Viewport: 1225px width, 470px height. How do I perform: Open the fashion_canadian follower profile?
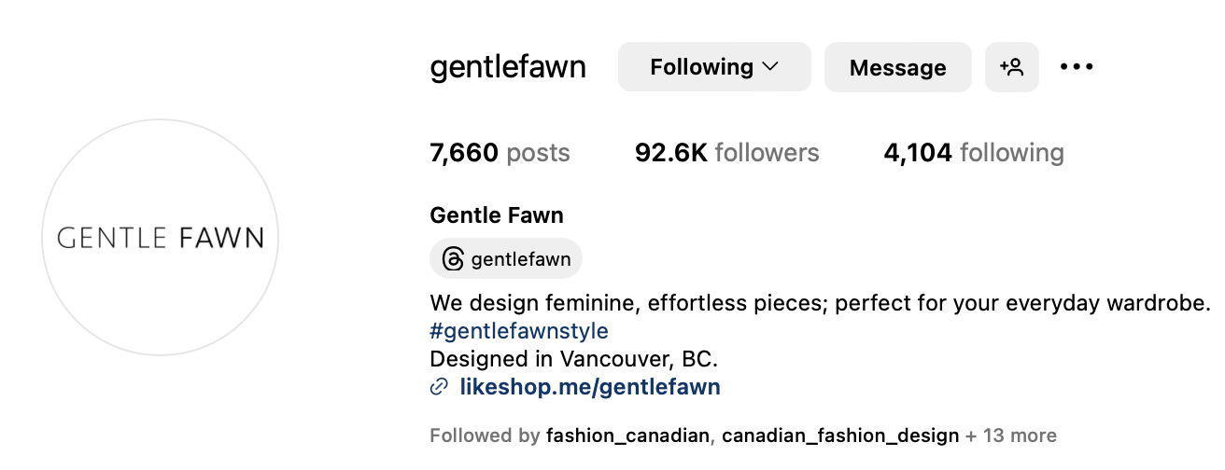point(627,435)
